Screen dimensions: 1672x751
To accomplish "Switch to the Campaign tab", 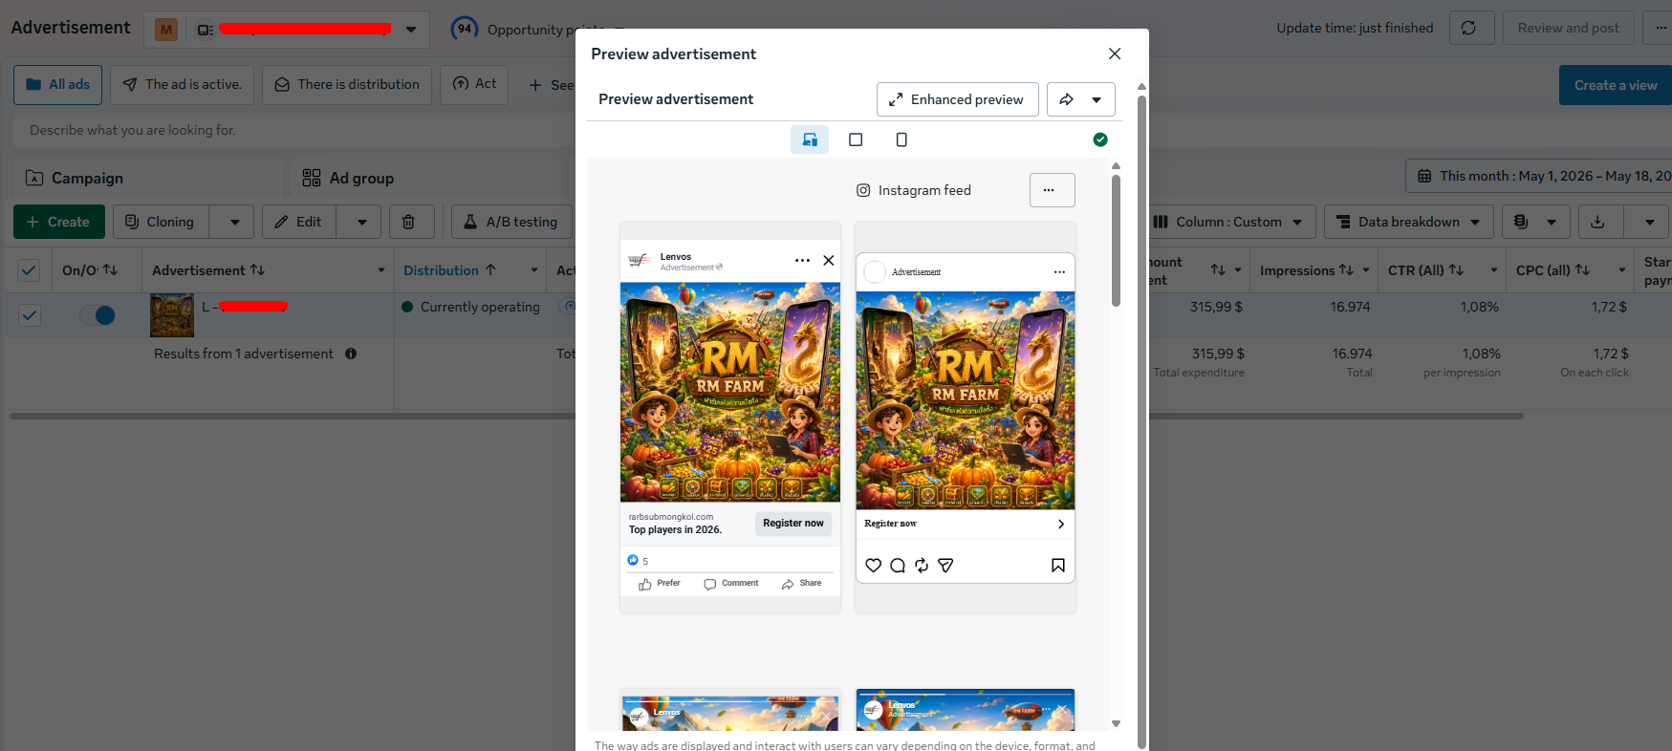I will [148, 178].
